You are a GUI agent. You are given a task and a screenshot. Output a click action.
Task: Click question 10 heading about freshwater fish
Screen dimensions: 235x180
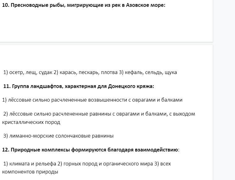pos(84,5)
